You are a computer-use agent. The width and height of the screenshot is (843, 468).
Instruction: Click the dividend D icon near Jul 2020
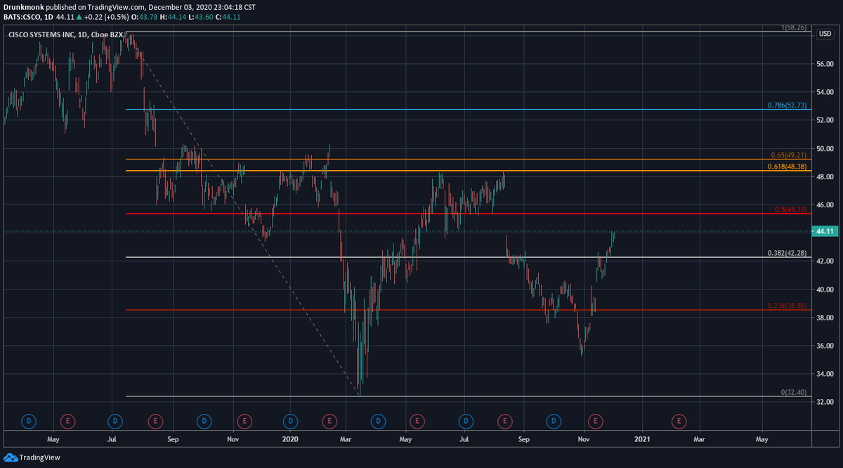point(465,421)
